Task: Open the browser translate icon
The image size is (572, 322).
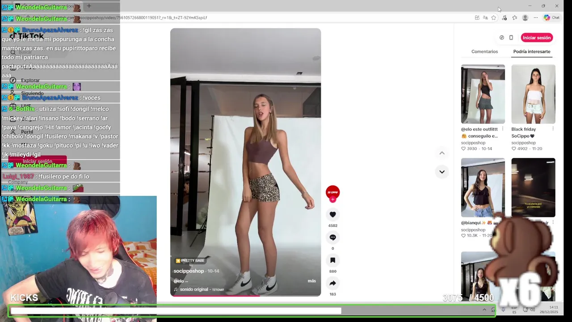Action: pyautogui.click(x=485, y=17)
